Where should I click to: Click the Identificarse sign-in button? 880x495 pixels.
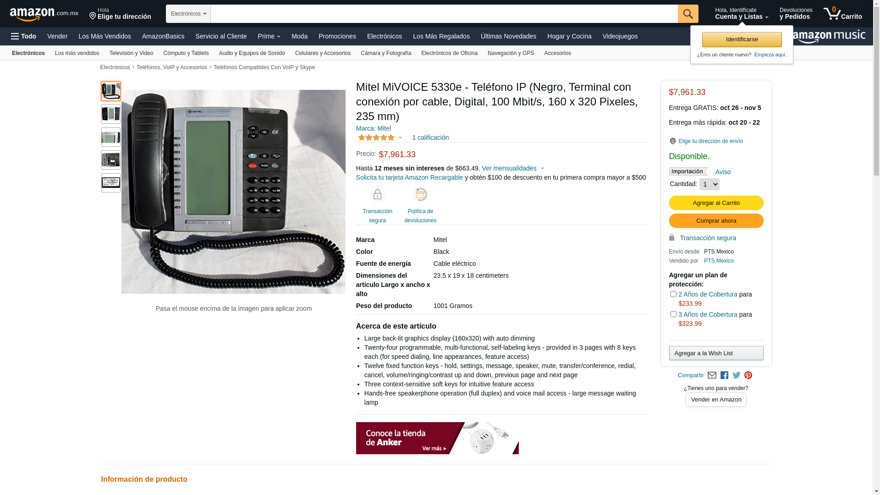tap(742, 39)
